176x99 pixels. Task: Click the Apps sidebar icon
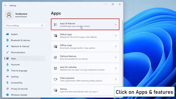(7, 58)
